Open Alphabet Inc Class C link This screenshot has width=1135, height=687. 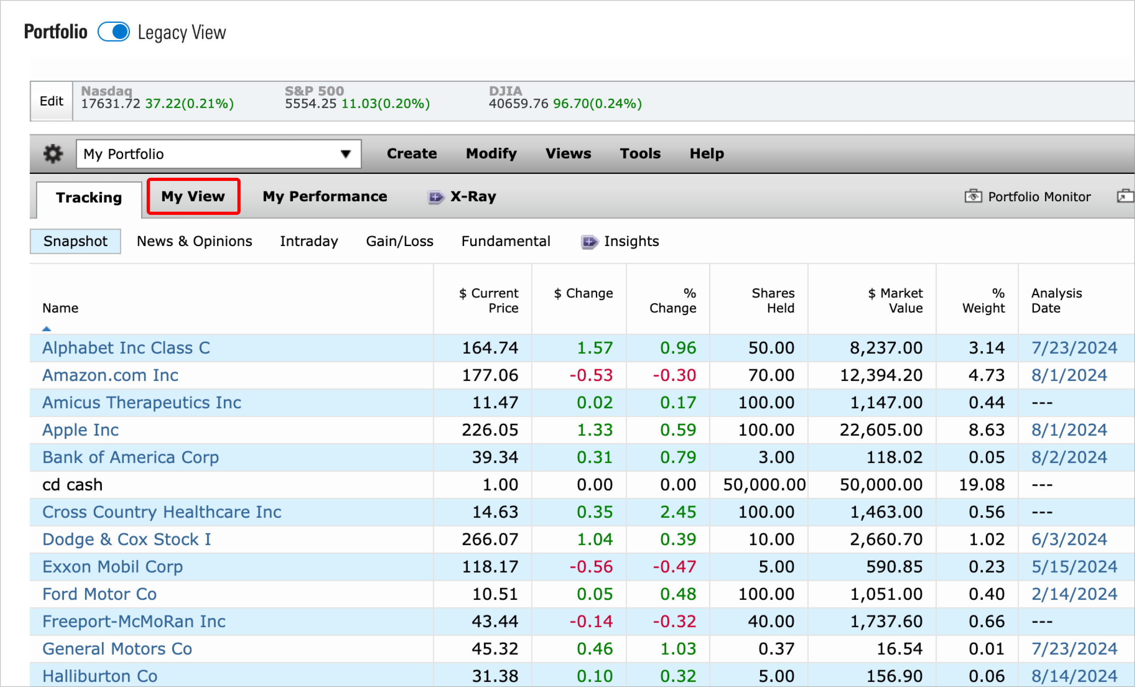(x=126, y=347)
